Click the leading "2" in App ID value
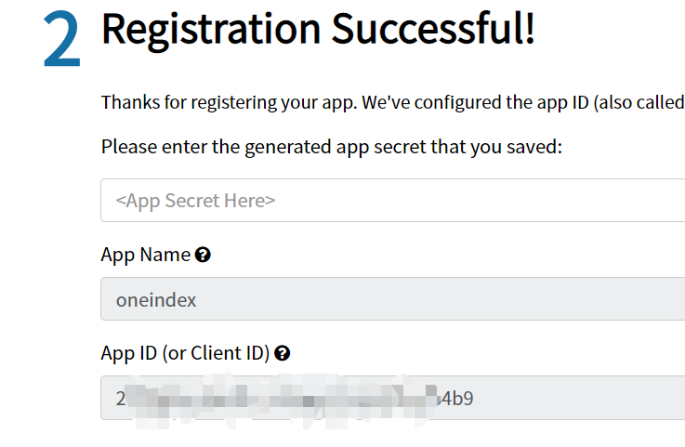The height and width of the screenshot is (447, 685). point(121,398)
